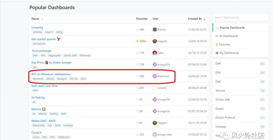The image size is (273, 140).
Task: Select Favorites in sidebar menu
Action: pos(240,44)
